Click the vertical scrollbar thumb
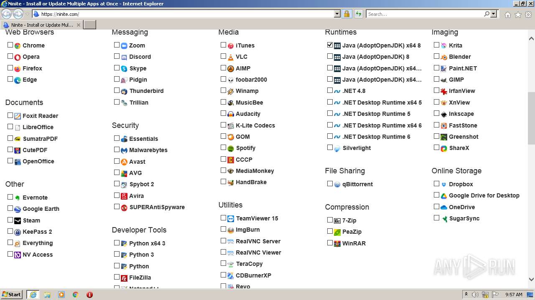The image size is (535, 300). [x=531, y=118]
